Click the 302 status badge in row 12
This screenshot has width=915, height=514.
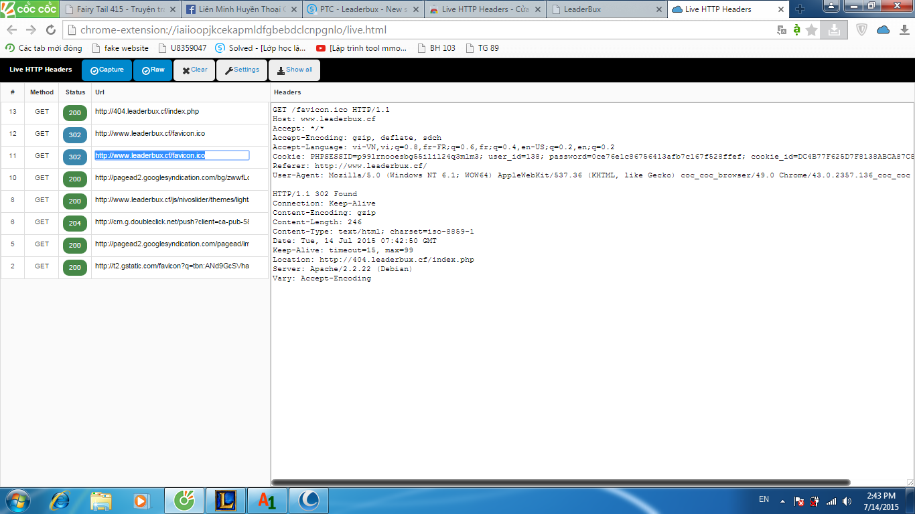(x=75, y=135)
